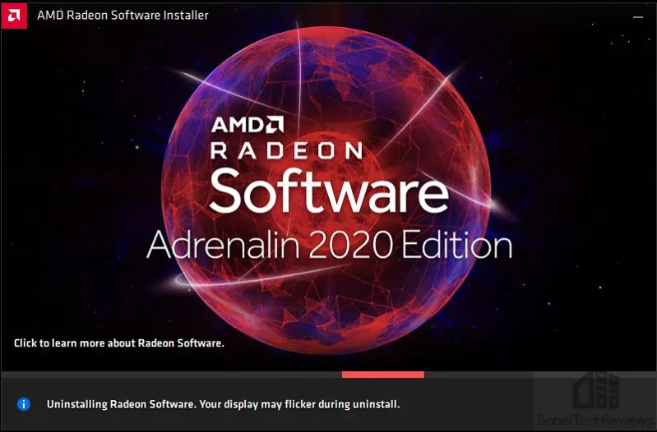Minimize the Radeon Software Installer window
The height and width of the screenshot is (432, 657).
(638, 16)
